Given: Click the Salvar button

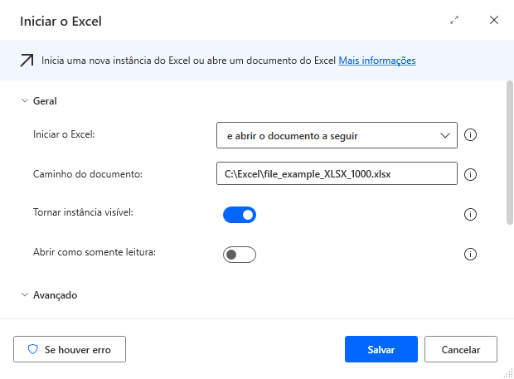Looking at the screenshot, I should 381,349.
